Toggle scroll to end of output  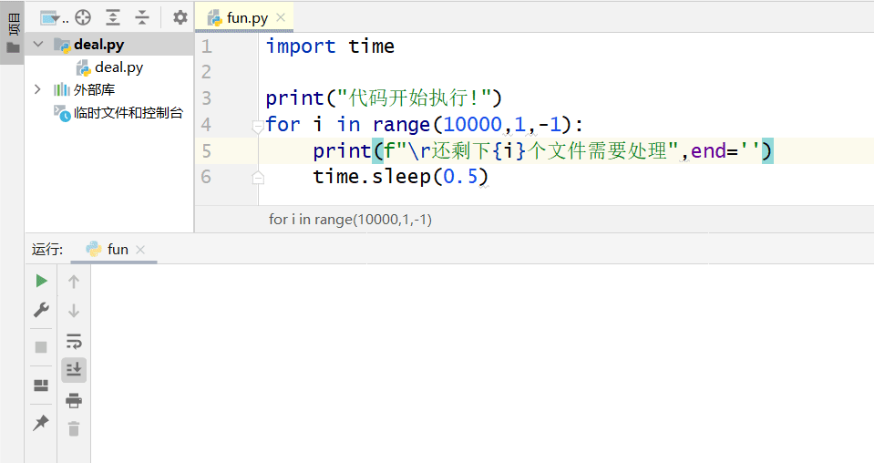tap(74, 369)
